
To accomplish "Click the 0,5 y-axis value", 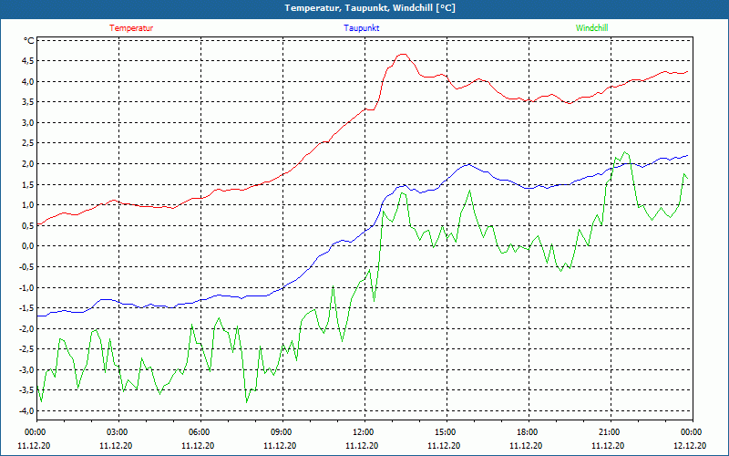I will tap(27, 225).
